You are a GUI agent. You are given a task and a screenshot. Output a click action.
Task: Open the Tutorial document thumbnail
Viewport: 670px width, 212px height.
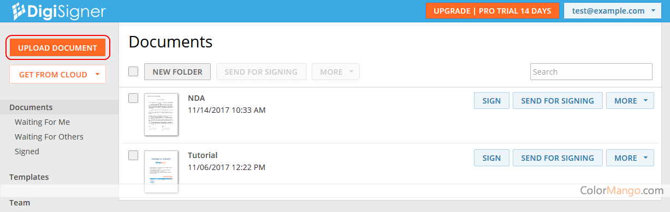(162, 172)
